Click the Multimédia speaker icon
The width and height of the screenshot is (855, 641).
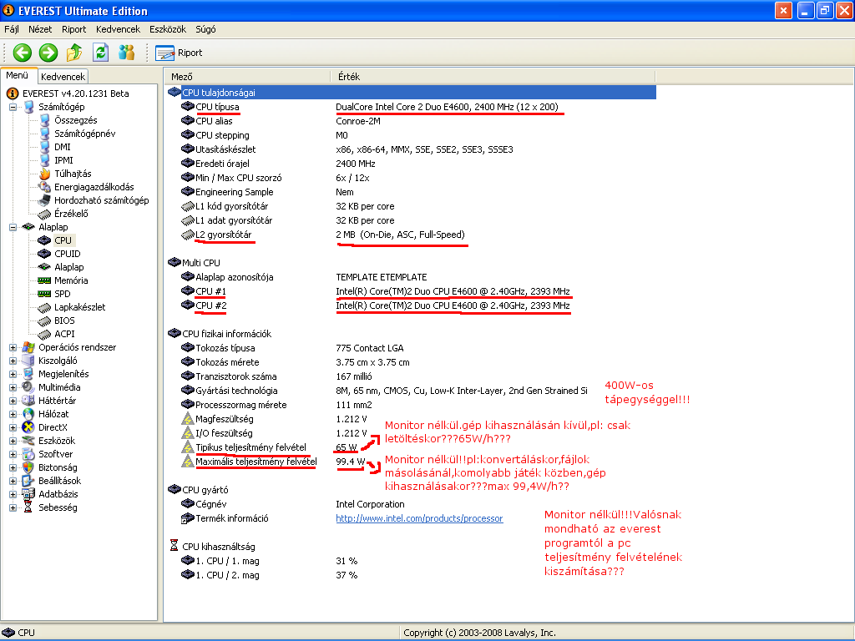pyautogui.click(x=28, y=387)
